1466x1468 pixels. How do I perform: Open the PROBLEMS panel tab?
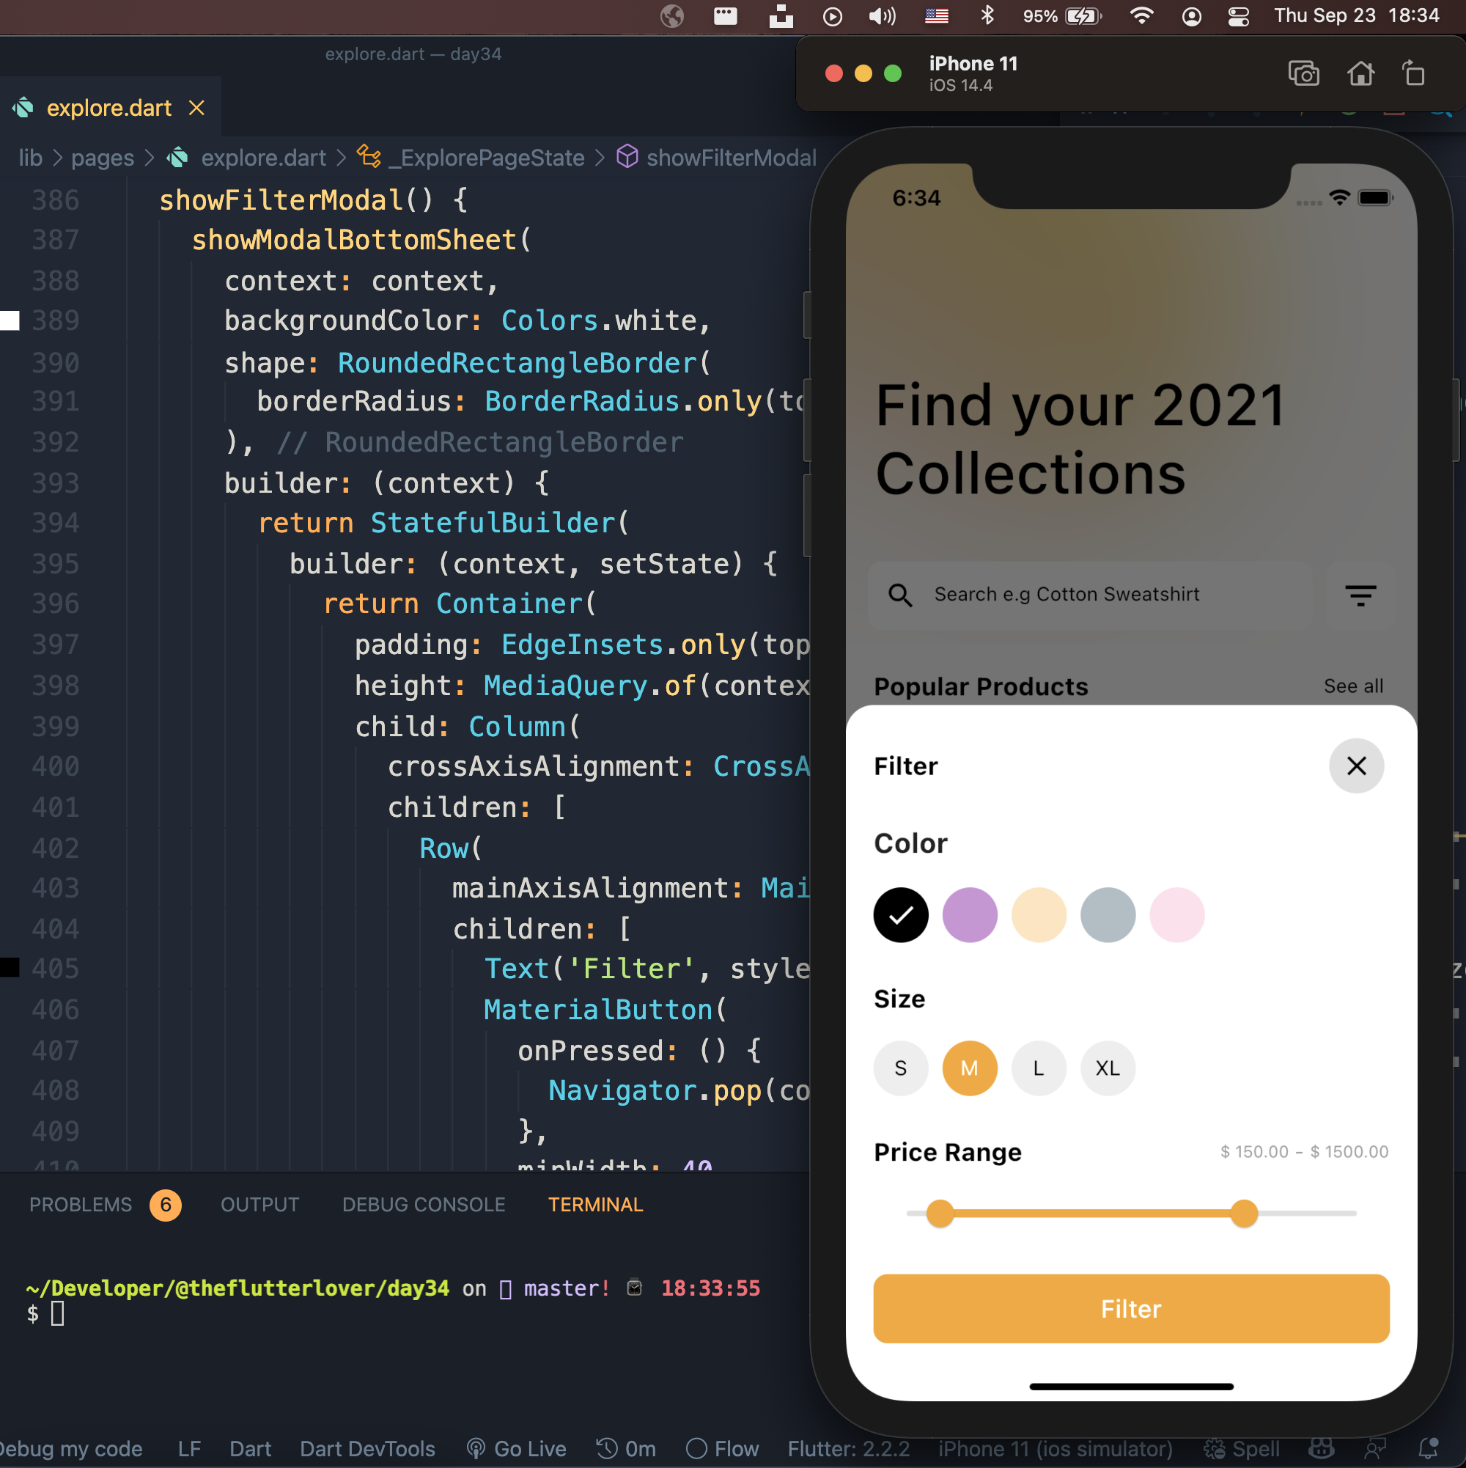coord(81,1204)
